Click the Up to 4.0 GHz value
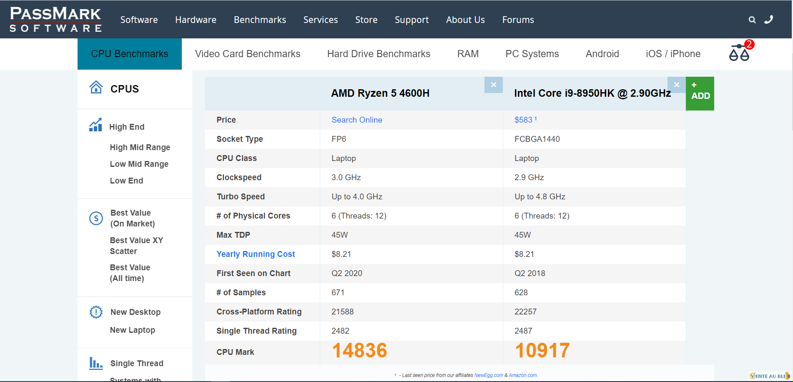793x382 pixels. click(357, 196)
